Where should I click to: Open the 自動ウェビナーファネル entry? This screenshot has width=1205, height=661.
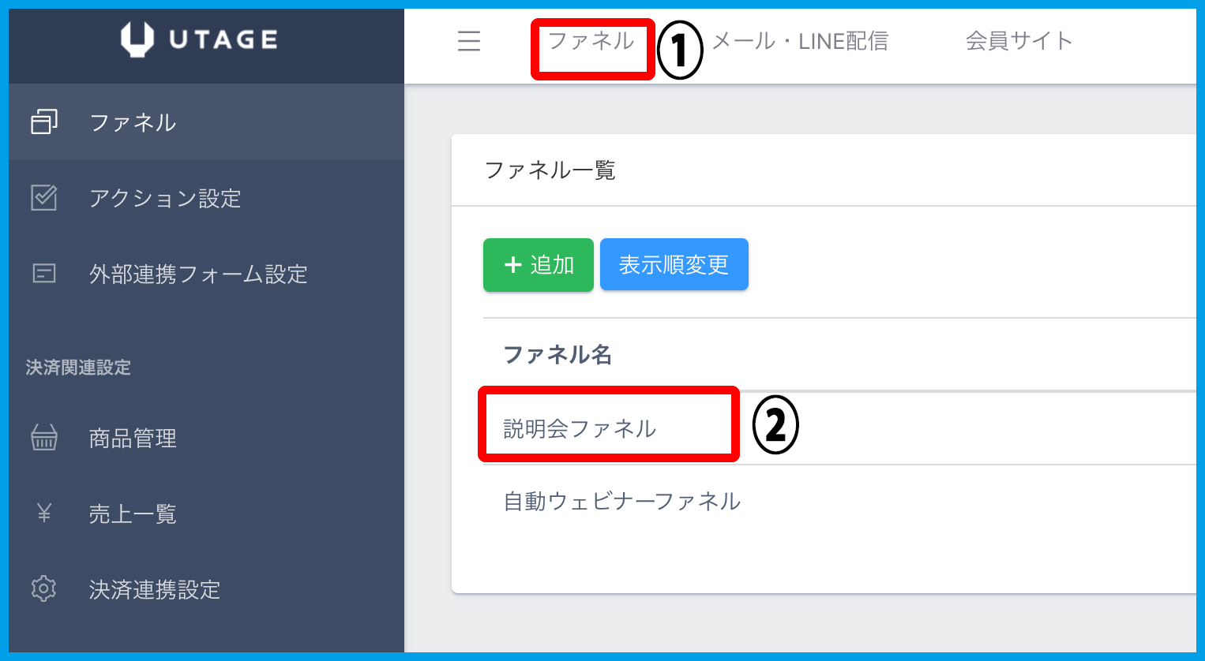coord(622,501)
